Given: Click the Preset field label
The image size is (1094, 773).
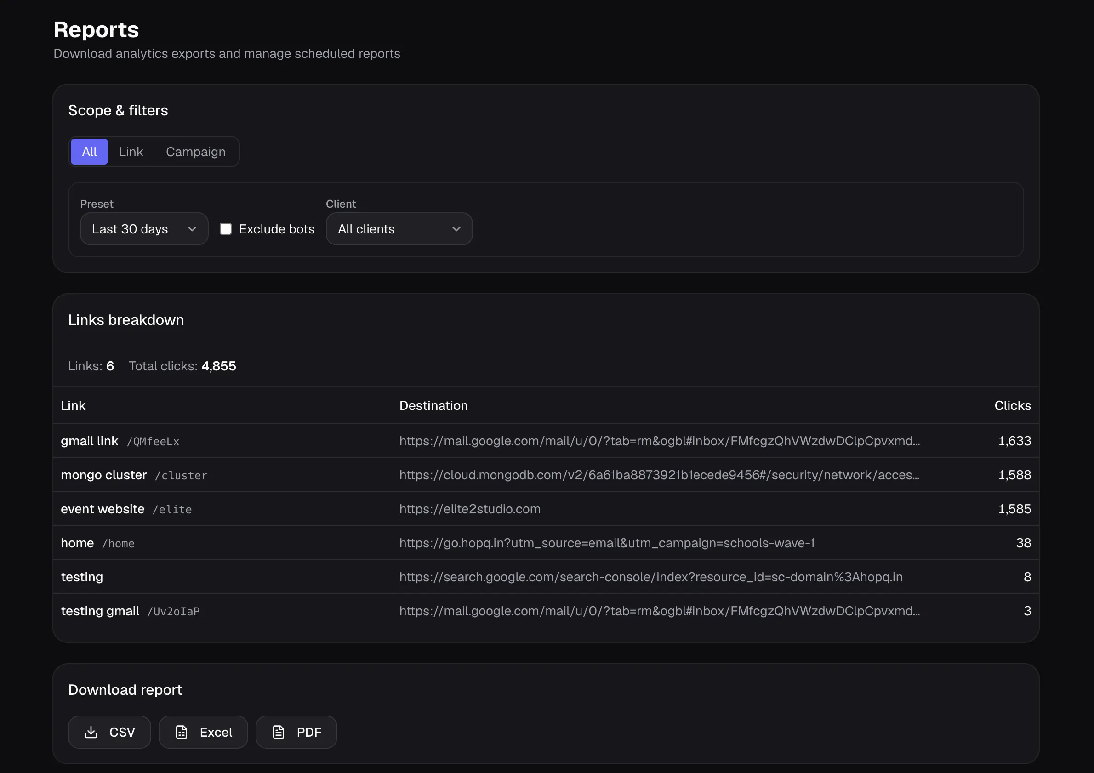Looking at the screenshot, I should click(97, 204).
